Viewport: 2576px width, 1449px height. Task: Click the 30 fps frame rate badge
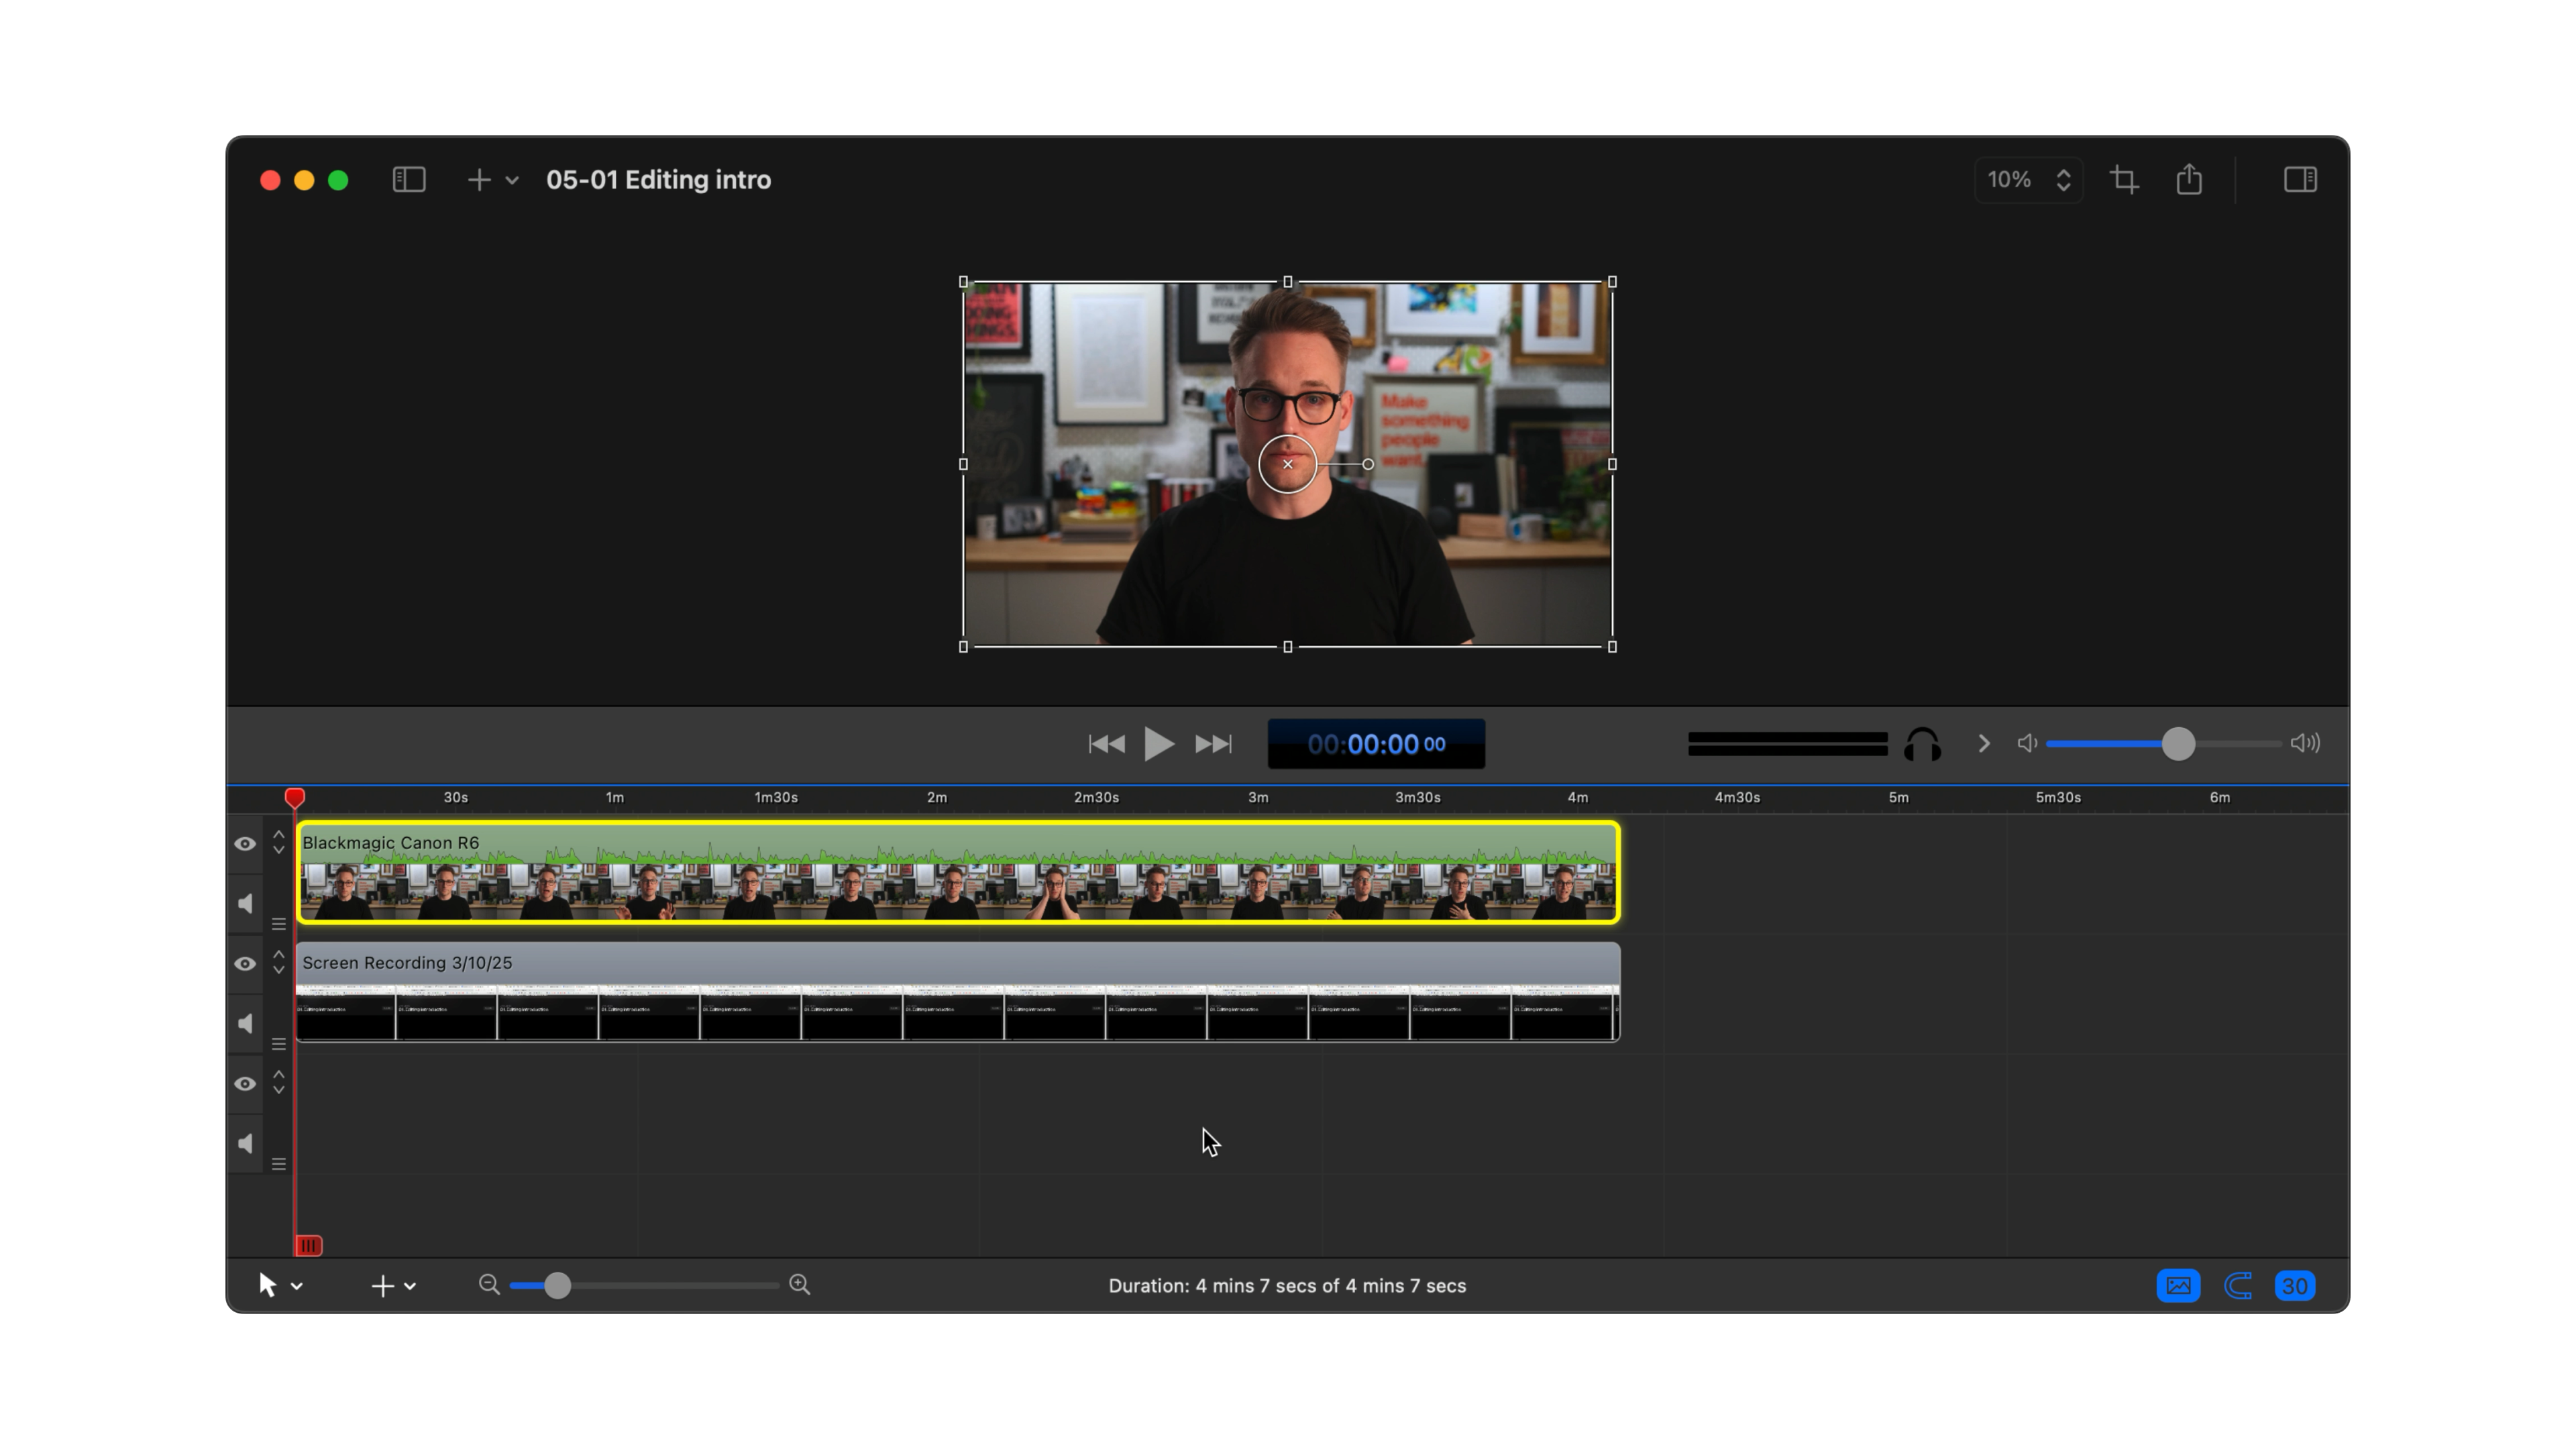(2295, 1285)
